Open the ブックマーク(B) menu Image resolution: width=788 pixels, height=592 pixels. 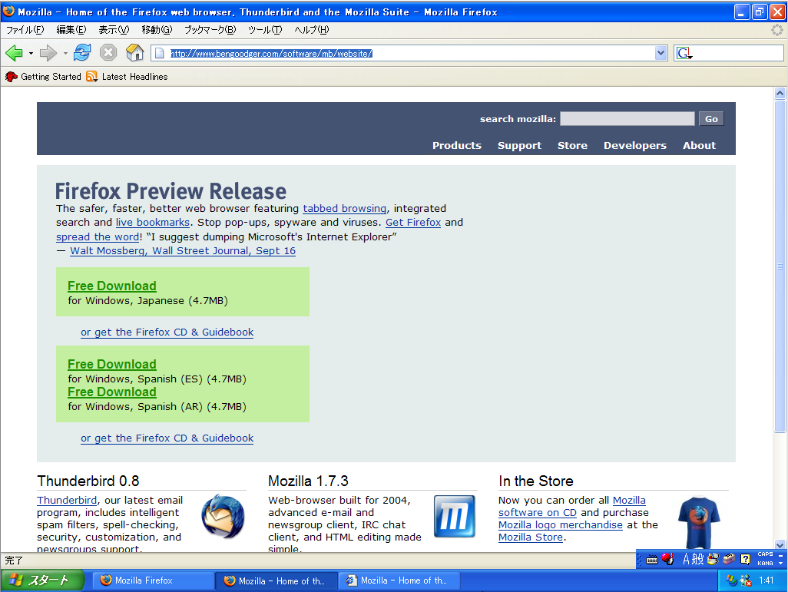[x=210, y=30]
